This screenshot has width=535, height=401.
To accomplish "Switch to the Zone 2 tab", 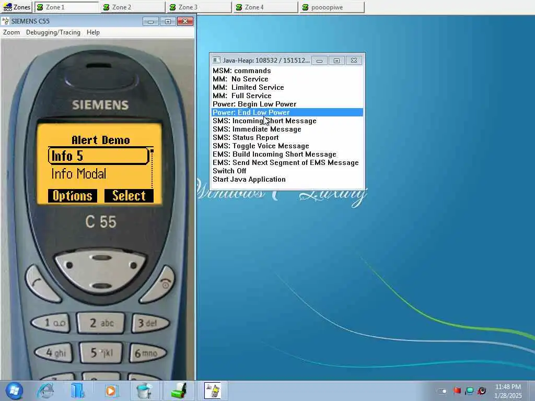I will [133, 7].
